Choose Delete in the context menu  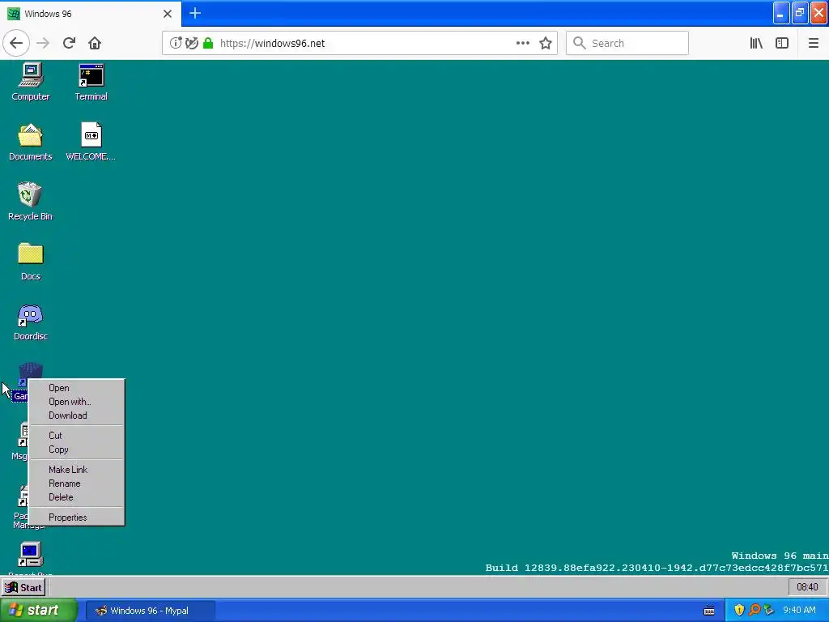[x=77, y=496]
